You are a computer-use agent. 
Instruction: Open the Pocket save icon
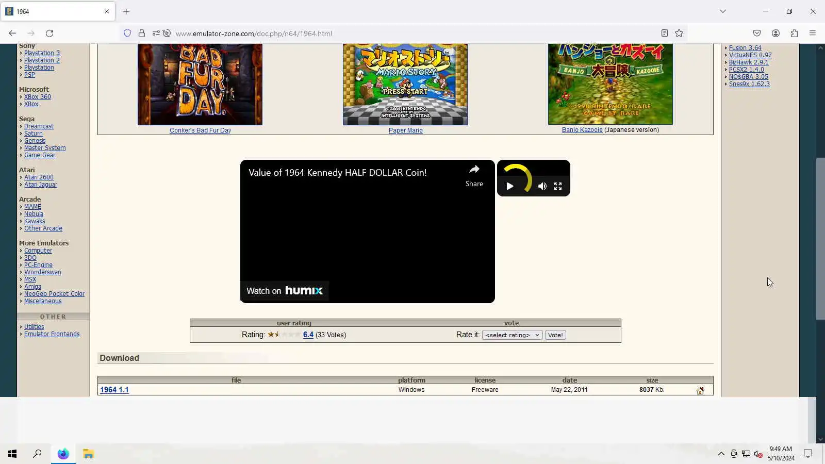click(757, 34)
